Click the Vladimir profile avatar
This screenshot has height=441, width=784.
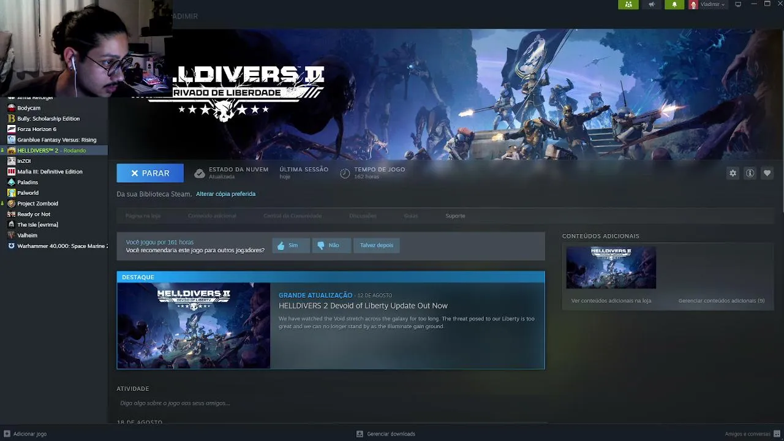pos(693,4)
